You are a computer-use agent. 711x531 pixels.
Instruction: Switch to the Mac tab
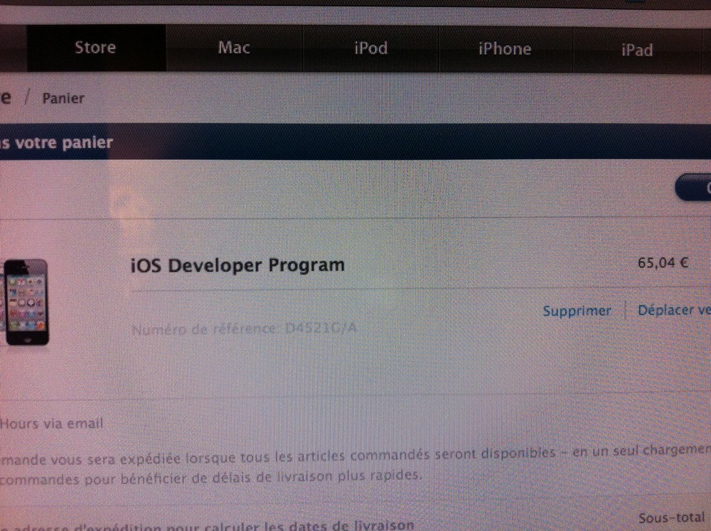[234, 49]
